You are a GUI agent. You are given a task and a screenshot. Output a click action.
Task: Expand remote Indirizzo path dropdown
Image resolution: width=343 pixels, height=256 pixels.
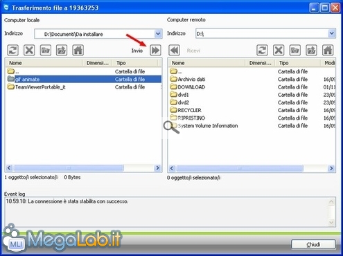pyautogui.click(x=332, y=34)
